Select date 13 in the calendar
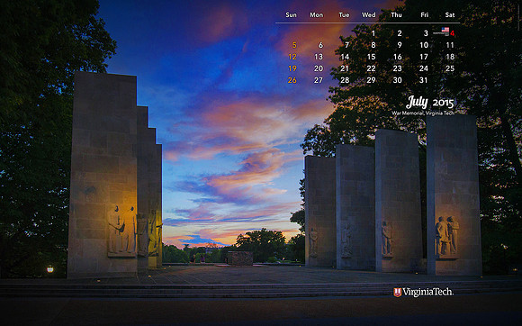Screen dimensions: 522x326 319,57
